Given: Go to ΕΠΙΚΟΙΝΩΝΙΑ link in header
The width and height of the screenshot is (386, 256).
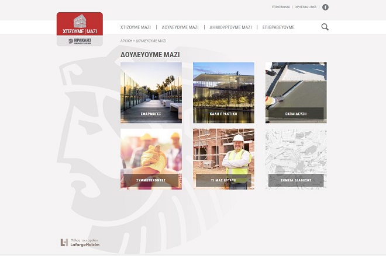Looking at the screenshot, I should point(281,7).
